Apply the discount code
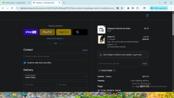This screenshot has width=174, height=98. click(x=145, y=63)
